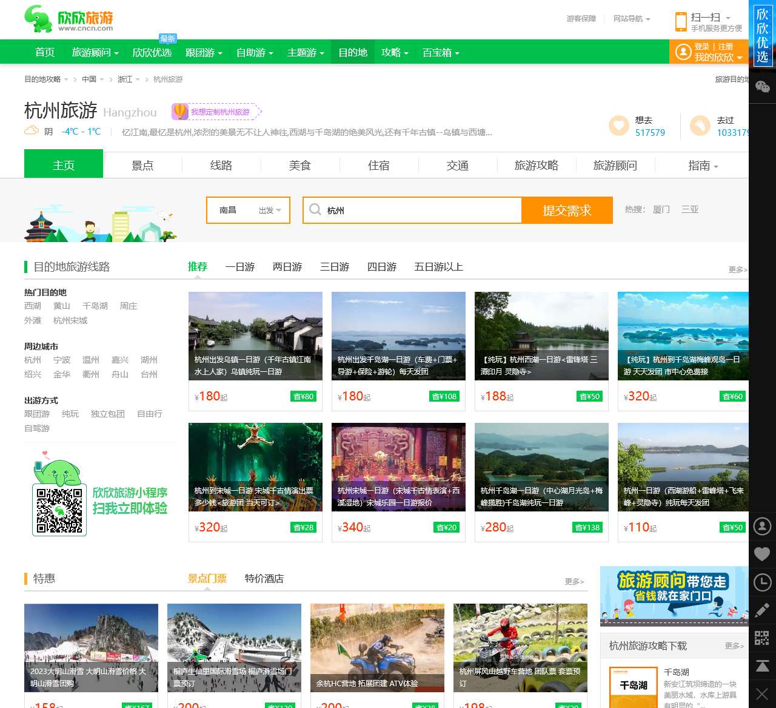
Task: Click the search magnifier inside search box
Action: coord(316,210)
